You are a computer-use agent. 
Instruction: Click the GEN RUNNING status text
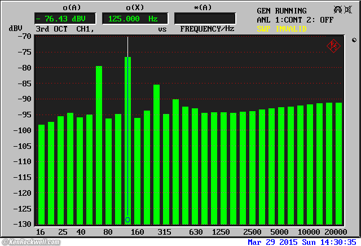(x=281, y=11)
